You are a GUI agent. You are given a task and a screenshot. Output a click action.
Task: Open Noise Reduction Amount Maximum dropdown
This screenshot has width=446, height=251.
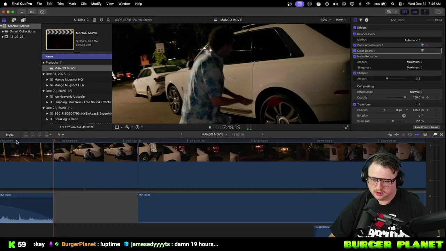pos(414,62)
